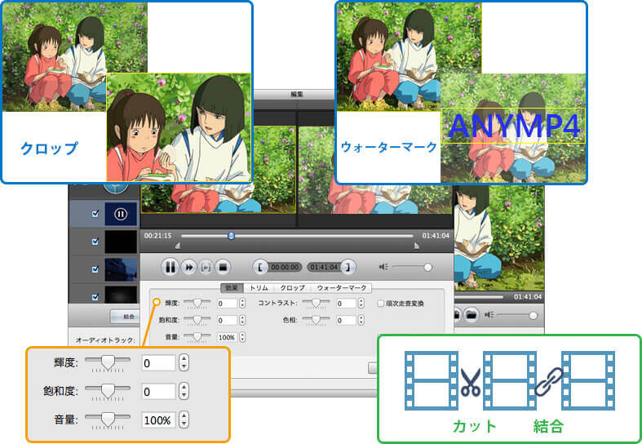Pause playback in the edit window
This screenshot has height=444, width=642.
click(x=170, y=268)
